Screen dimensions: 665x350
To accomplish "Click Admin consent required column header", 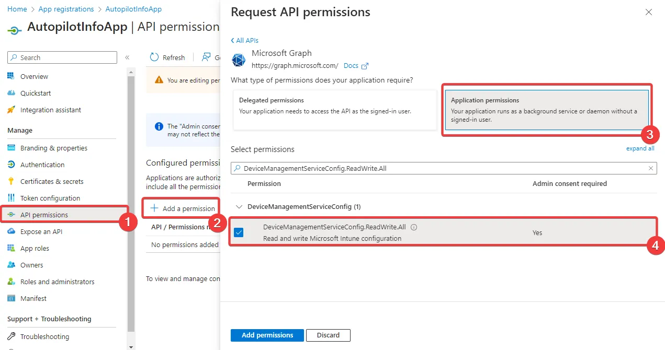I will click(x=570, y=183).
